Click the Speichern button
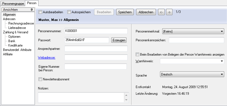The height and width of the screenshot is (106, 227). pyautogui.click(x=125, y=12)
